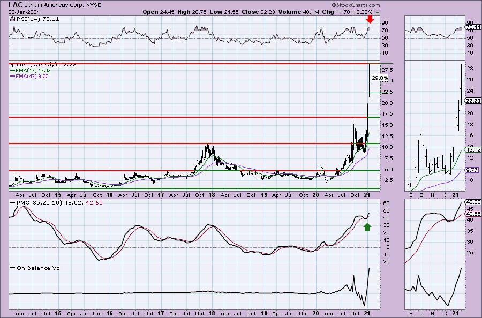Click the LAC ticker symbol in header

click(x=15, y=5)
